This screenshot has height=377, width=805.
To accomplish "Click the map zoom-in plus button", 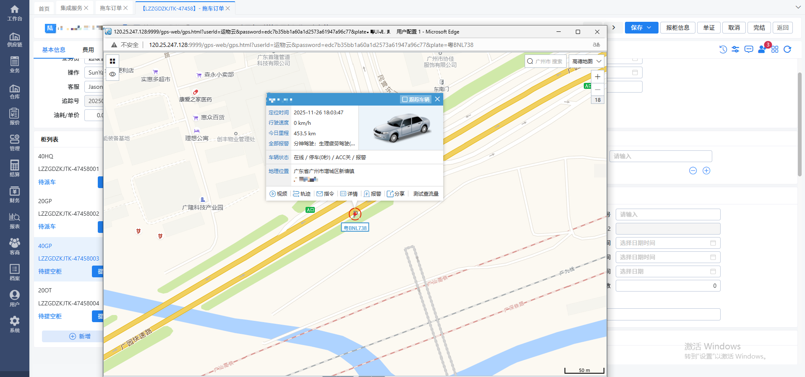I will [x=598, y=77].
